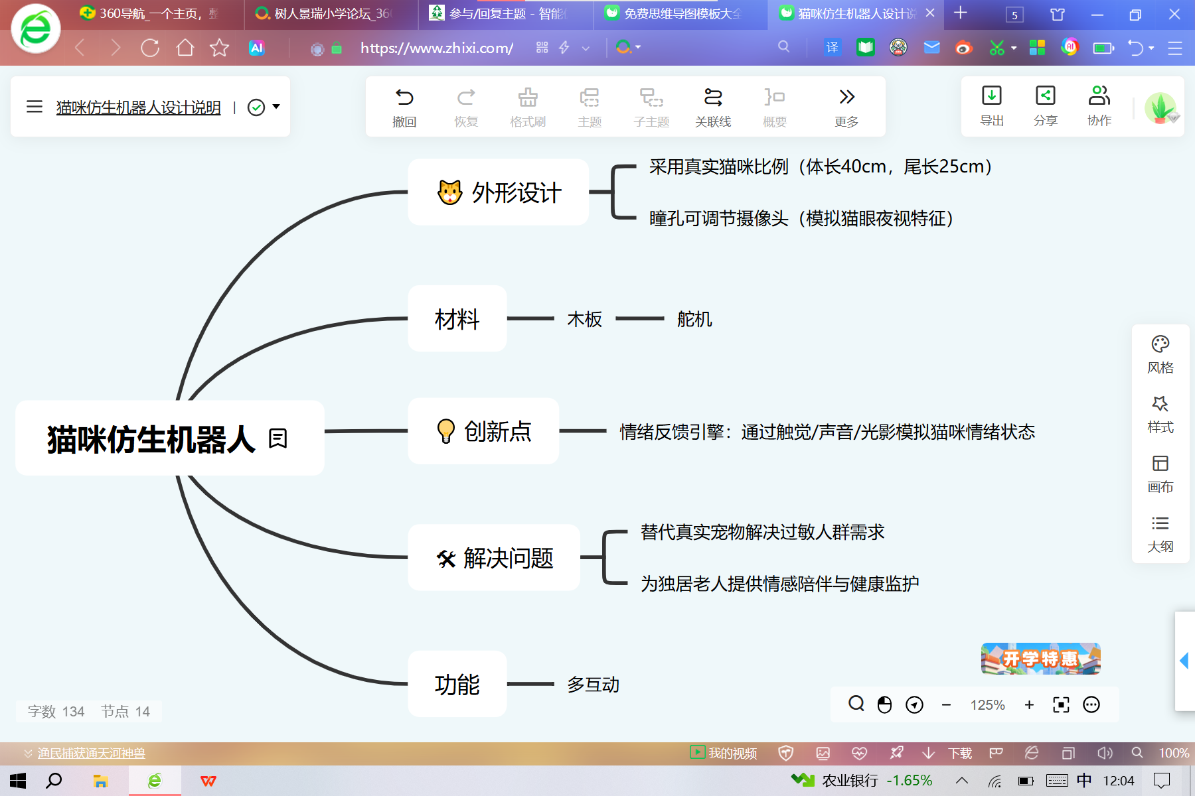Open the save-status dropdown arrow beside the title

(x=276, y=107)
